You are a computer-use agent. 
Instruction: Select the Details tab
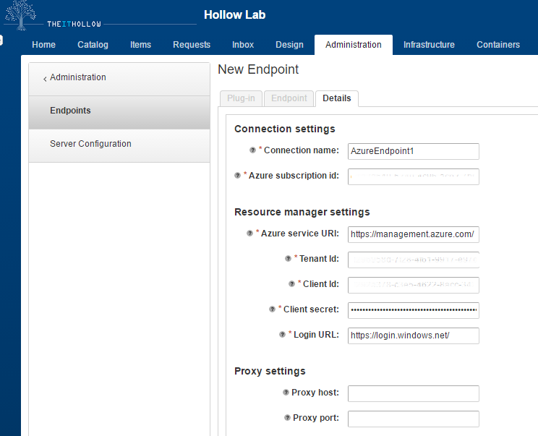pyautogui.click(x=336, y=98)
